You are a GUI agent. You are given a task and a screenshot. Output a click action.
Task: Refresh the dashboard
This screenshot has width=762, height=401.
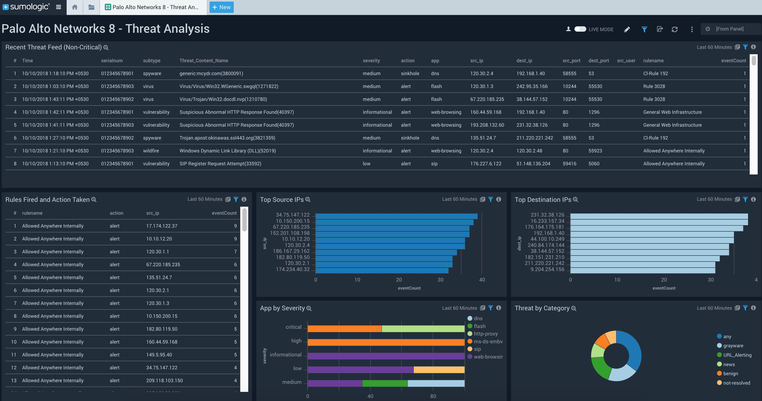coord(674,29)
